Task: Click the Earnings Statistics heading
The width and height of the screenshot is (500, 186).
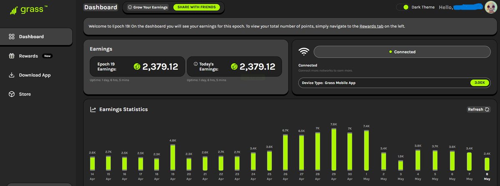Action: click(123, 109)
